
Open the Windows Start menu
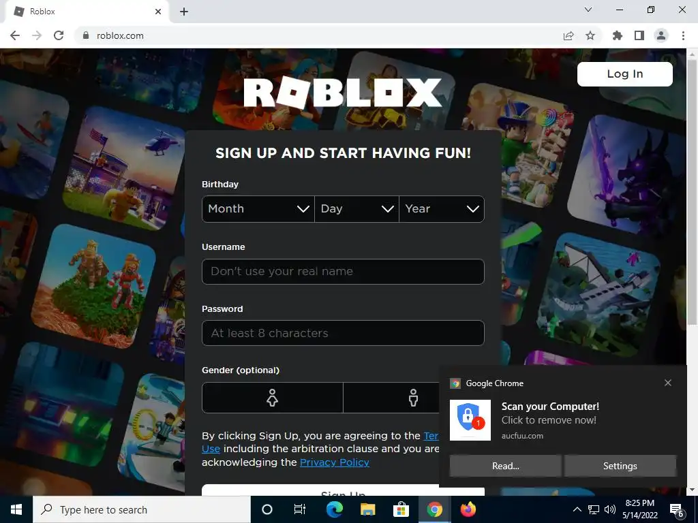[16, 509]
